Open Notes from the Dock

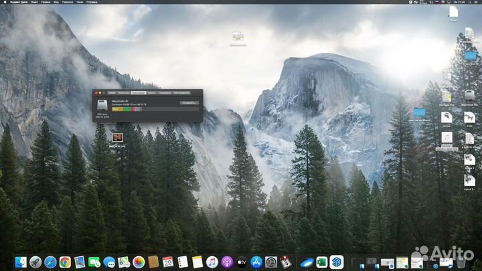pos(197,262)
